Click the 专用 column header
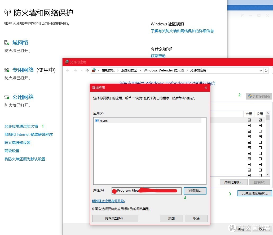The width and height of the screenshot is (273, 235). tap(249, 114)
